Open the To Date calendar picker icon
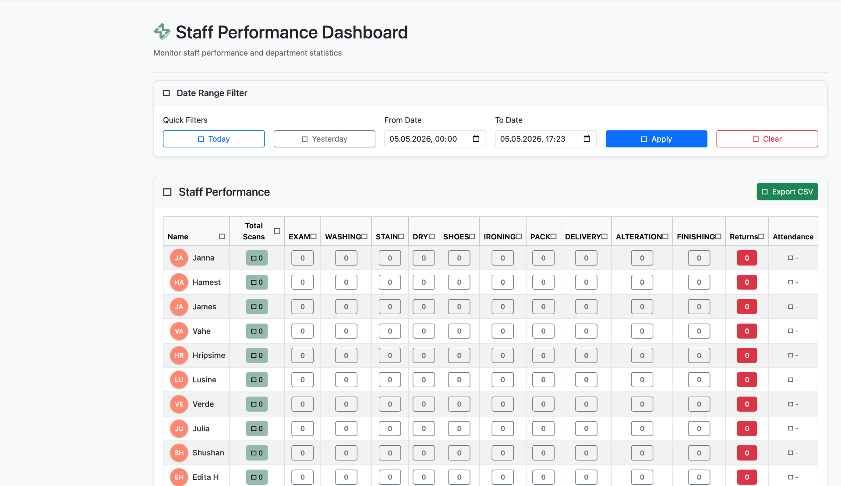 (x=587, y=139)
